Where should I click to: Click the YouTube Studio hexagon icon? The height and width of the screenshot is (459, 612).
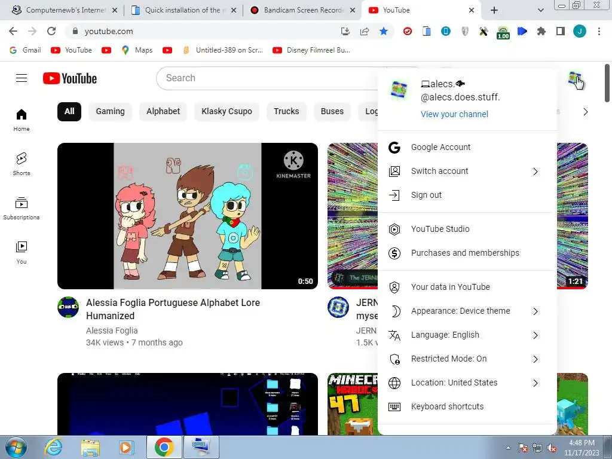click(394, 229)
